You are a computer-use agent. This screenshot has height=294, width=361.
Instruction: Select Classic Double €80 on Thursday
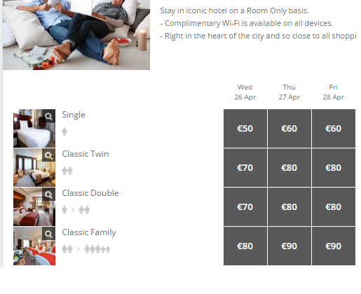[290, 206]
